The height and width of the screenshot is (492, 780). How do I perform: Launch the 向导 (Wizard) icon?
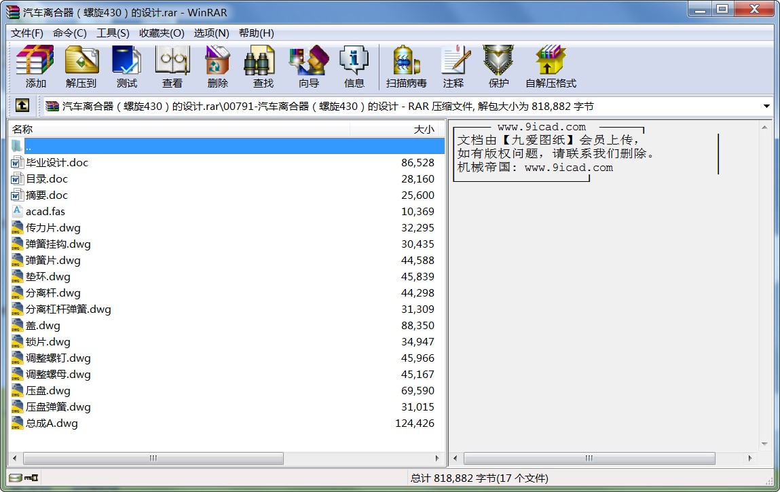coord(307,66)
